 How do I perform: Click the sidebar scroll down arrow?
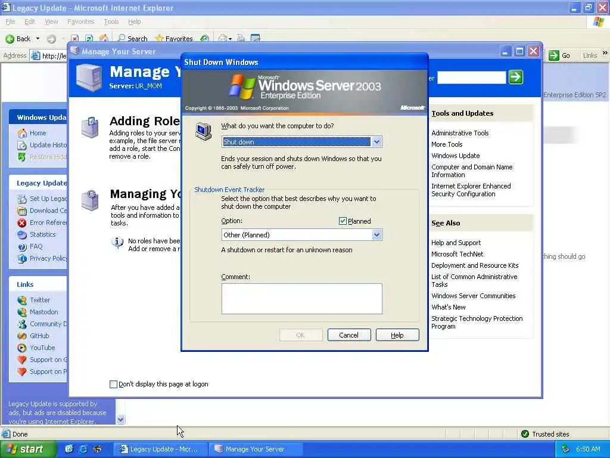(120, 419)
